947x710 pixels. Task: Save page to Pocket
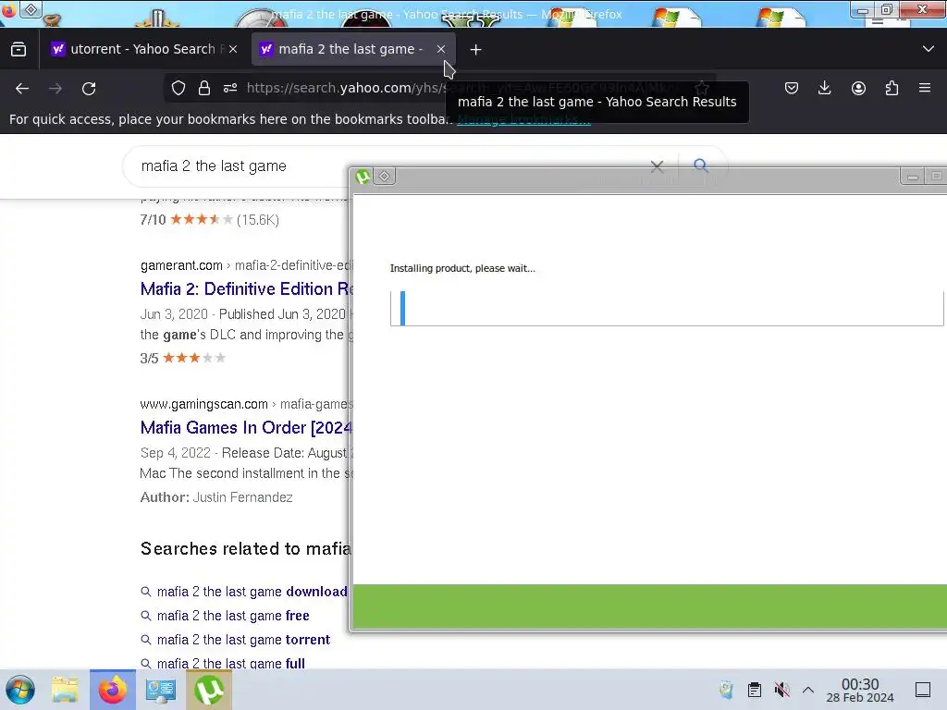point(792,88)
